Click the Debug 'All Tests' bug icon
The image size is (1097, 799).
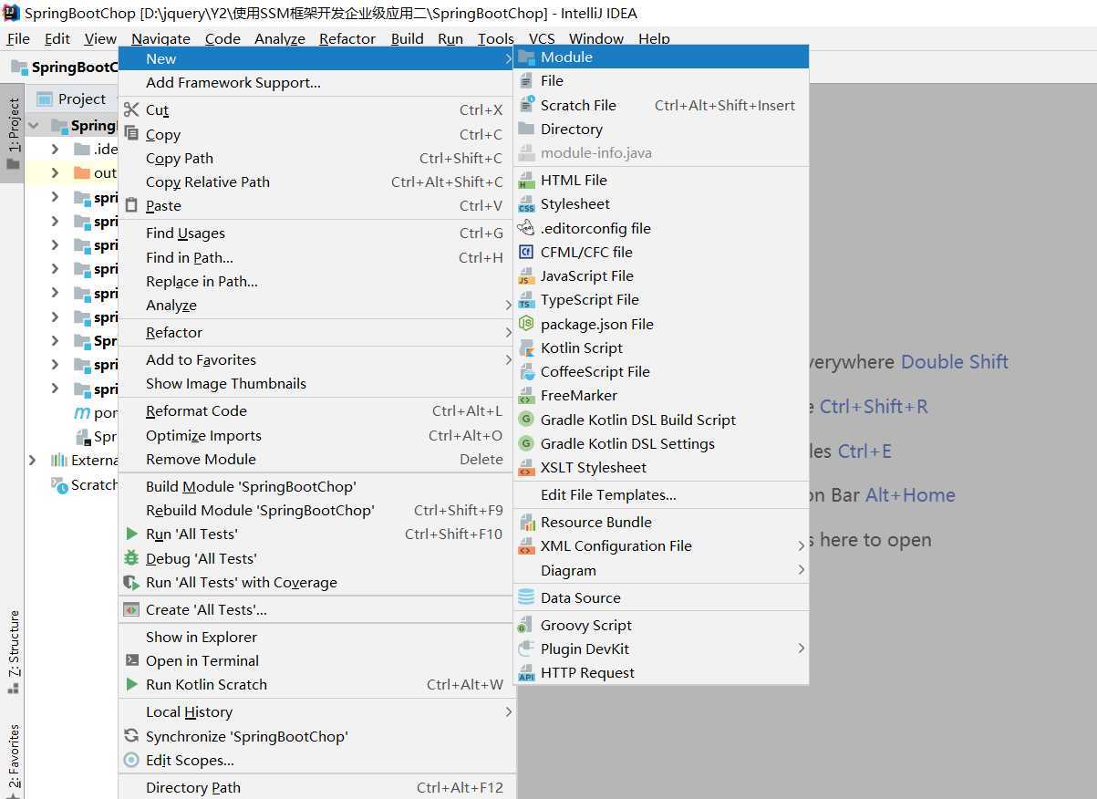[x=131, y=558]
